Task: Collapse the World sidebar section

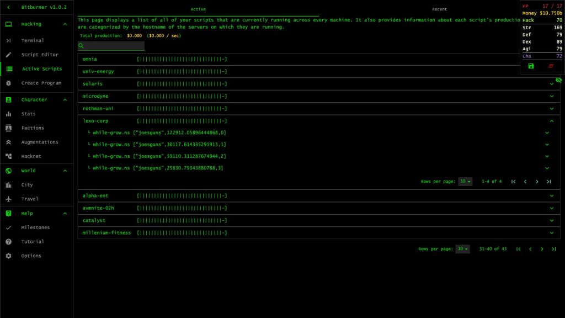Action: click(x=65, y=171)
